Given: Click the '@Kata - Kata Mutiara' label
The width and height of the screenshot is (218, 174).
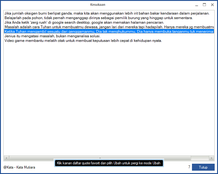Looking at the screenshot, I should coord(19,167).
